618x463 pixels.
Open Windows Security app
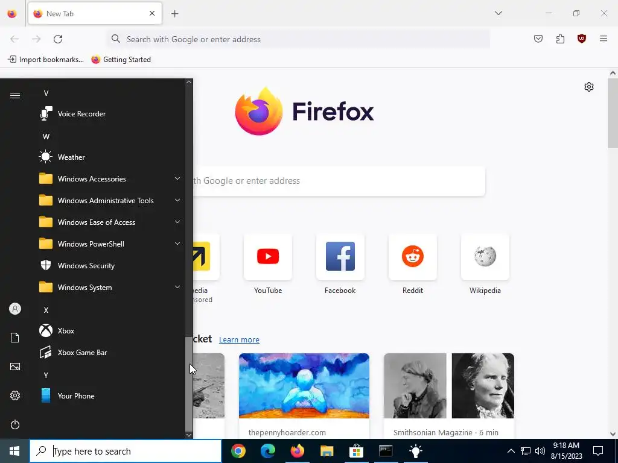109,266
